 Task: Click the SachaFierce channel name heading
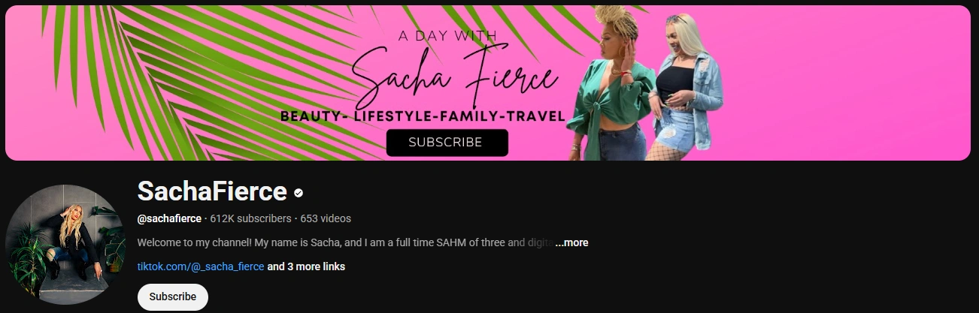pyautogui.click(x=212, y=192)
